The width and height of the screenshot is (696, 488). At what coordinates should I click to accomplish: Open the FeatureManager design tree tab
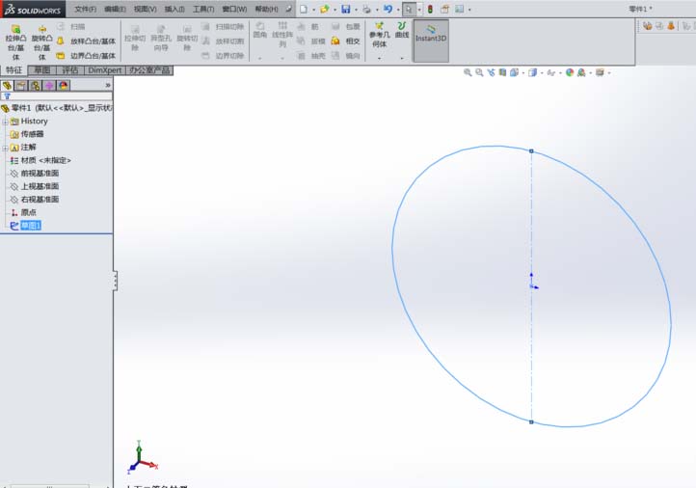tap(7, 85)
